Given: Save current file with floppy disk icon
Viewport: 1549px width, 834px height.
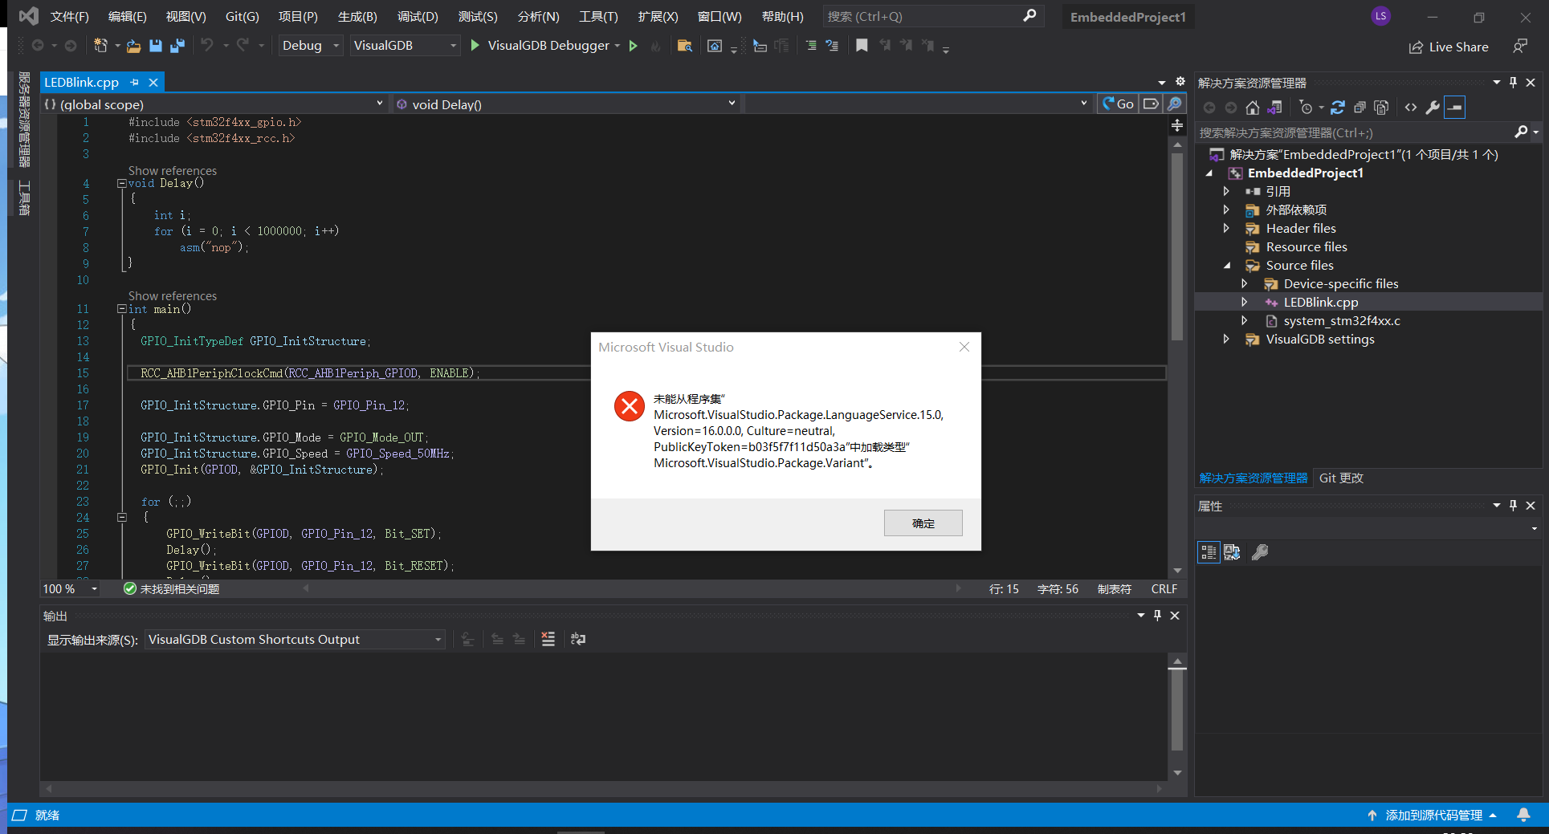Looking at the screenshot, I should pos(156,46).
